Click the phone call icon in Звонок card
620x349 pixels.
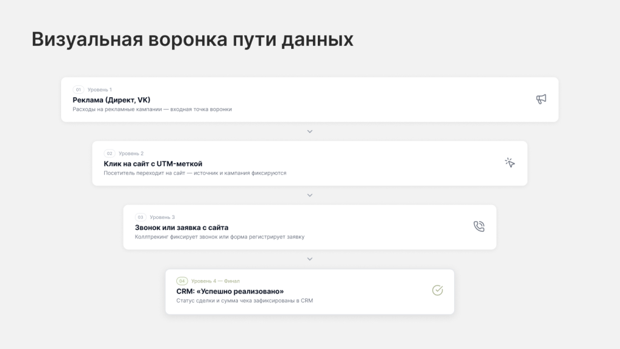click(479, 226)
